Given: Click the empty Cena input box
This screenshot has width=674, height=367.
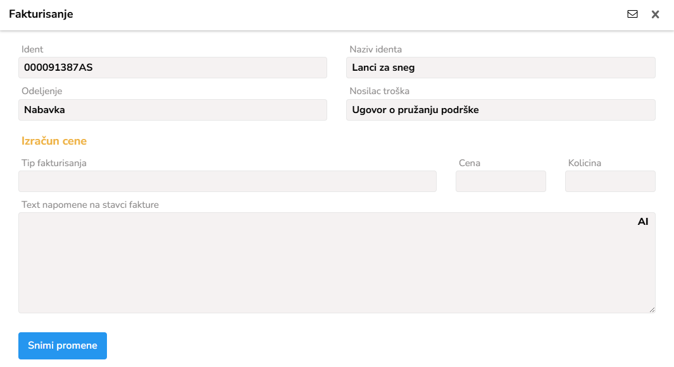Looking at the screenshot, I should (x=501, y=181).
